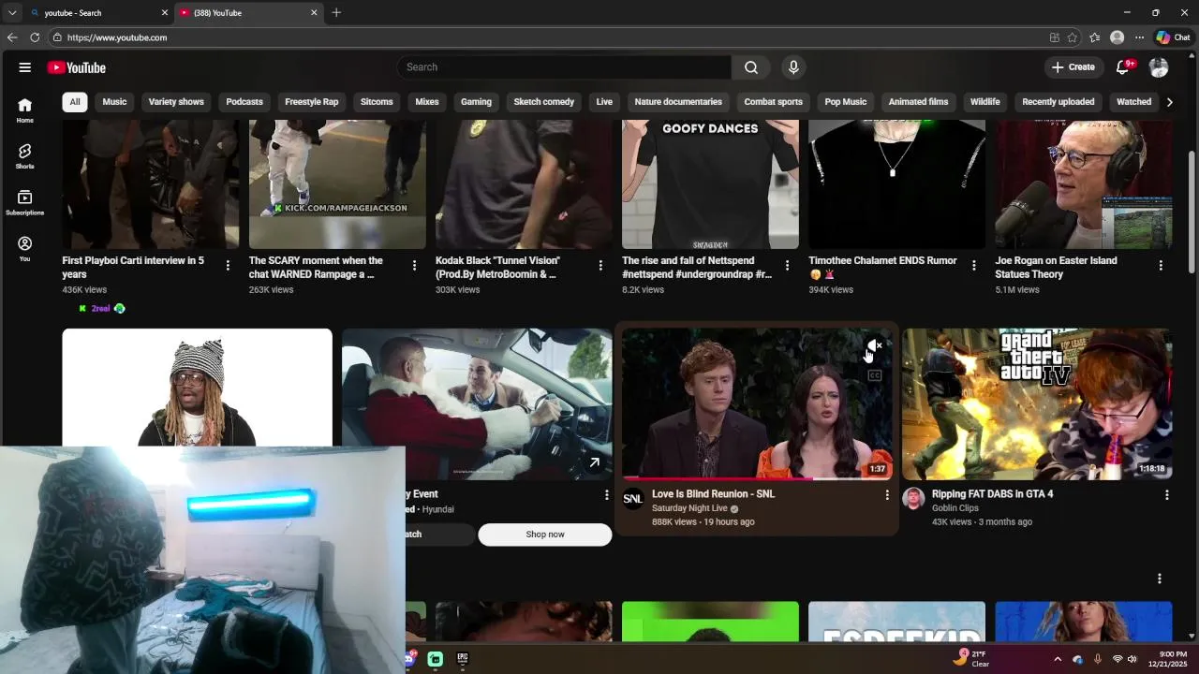The height and width of the screenshot is (674, 1199).
Task: Filter by the Sketch comedy chip
Action: point(544,102)
